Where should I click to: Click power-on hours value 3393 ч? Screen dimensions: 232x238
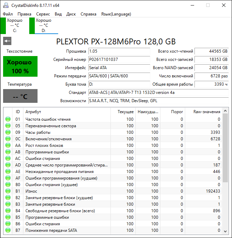212,84
